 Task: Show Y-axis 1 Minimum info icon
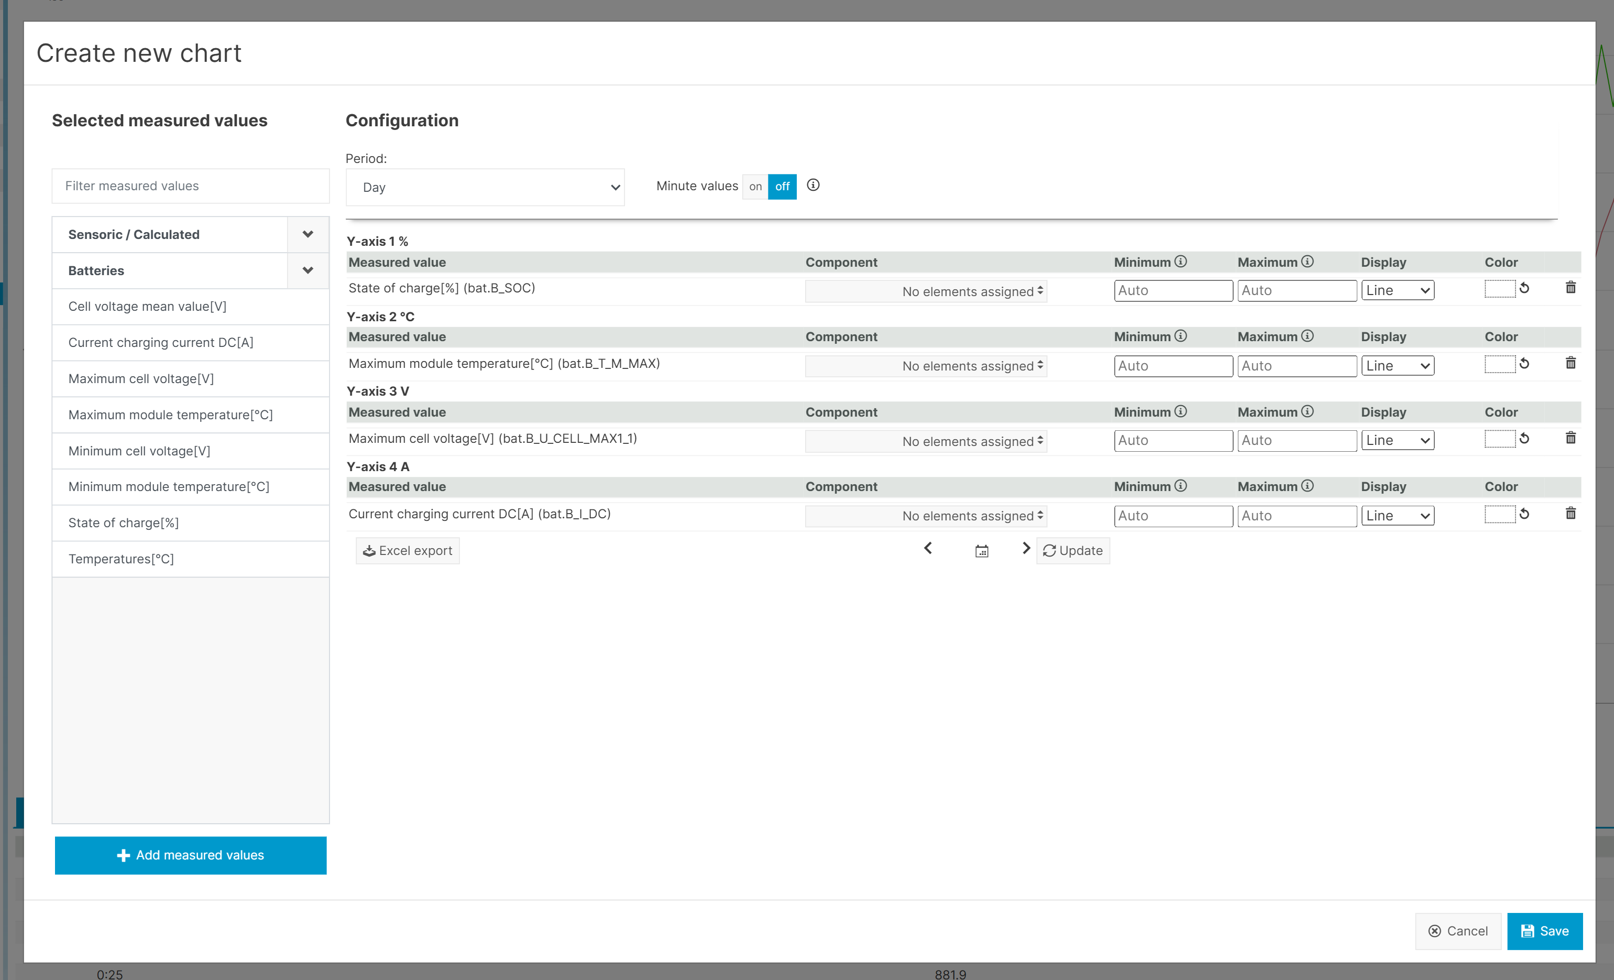point(1180,262)
